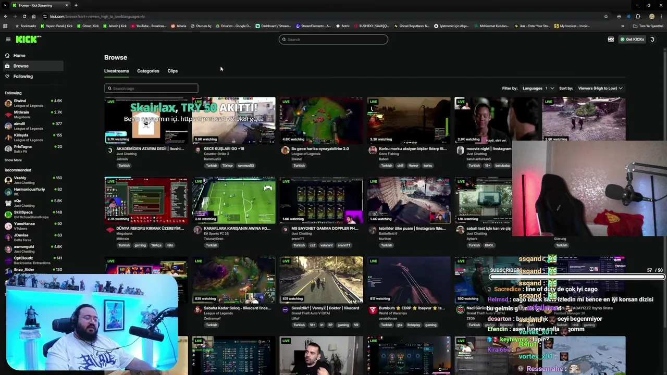
Task: Switch to the Livestreams tab
Action: (x=116, y=71)
